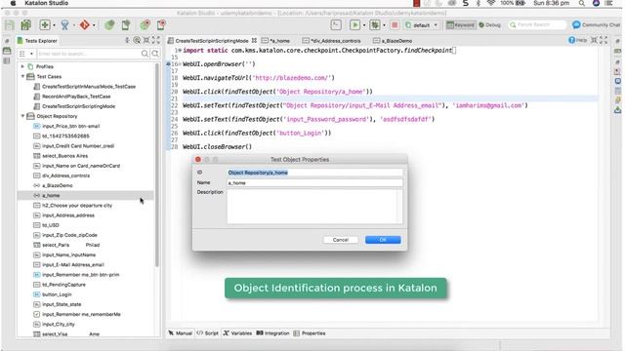The height and width of the screenshot is (351, 625).
Task: Fold the import block with the collapse marker at line 1
Action: (180, 50)
